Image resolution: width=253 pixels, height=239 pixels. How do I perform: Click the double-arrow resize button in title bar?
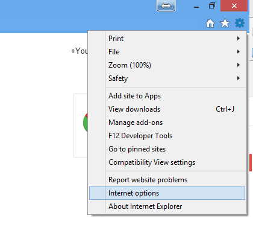click(166, 5)
